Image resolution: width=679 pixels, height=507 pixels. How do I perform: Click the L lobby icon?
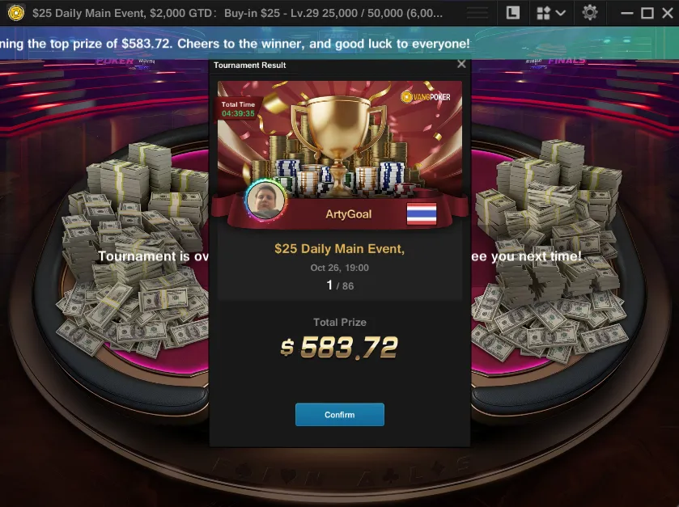pyautogui.click(x=513, y=13)
